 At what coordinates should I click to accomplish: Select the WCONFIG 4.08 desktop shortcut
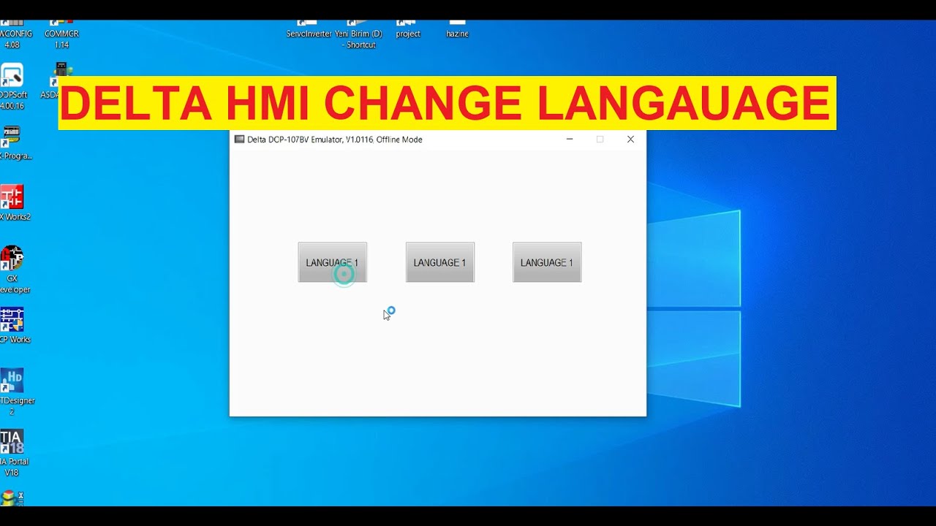pyautogui.click(x=13, y=34)
